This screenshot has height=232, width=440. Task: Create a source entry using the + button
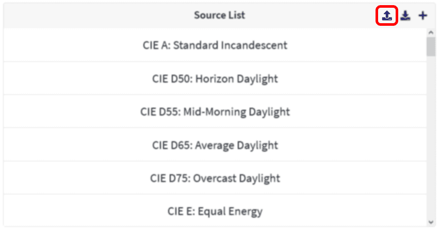coord(423,15)
